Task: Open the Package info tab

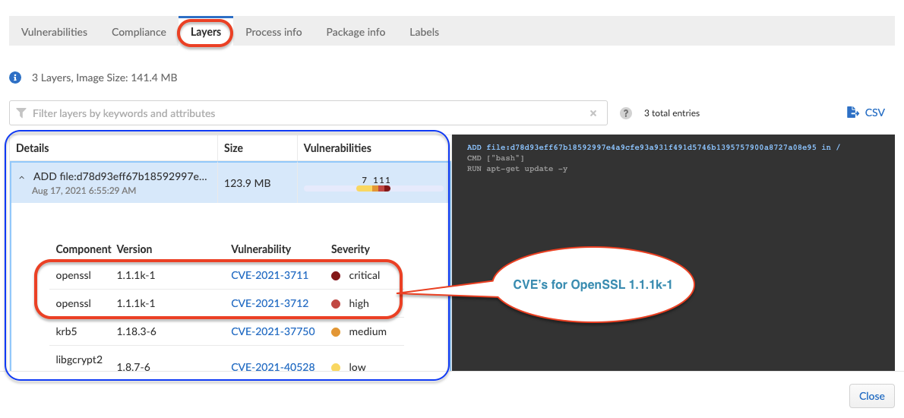Action: (x=356, y=32)
